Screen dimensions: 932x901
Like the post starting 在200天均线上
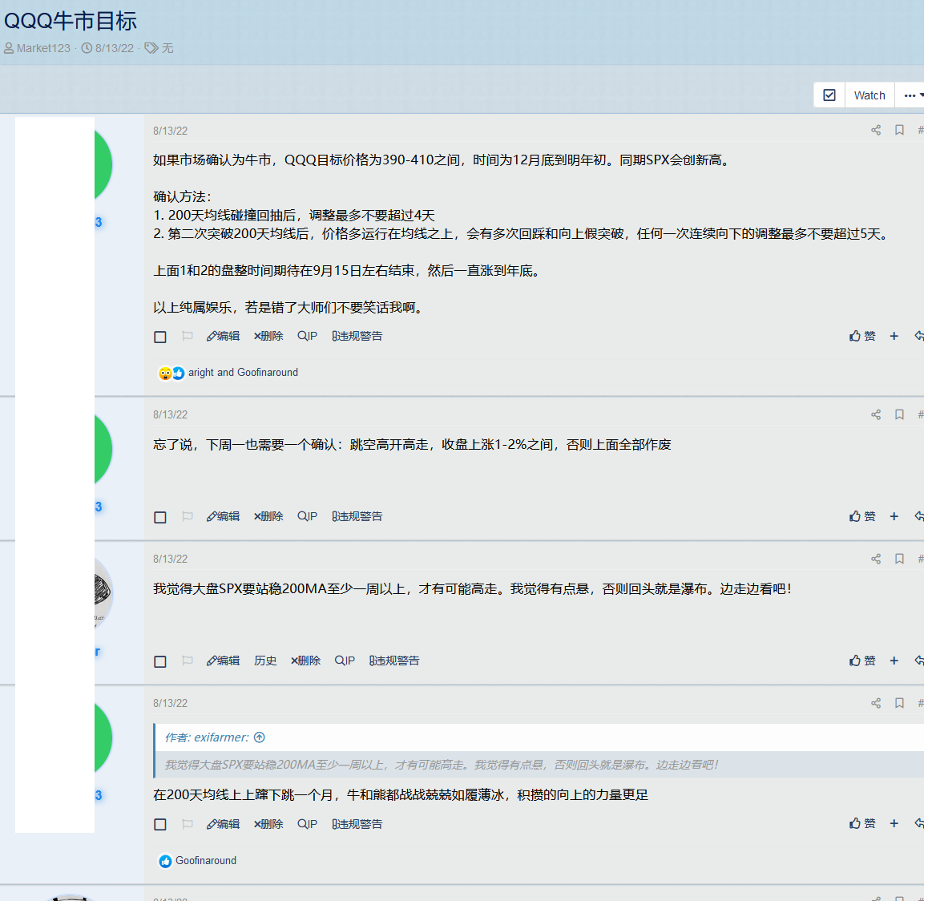[861, 824]
